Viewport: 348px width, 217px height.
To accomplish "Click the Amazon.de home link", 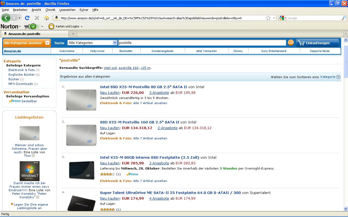I will point(13,51).
